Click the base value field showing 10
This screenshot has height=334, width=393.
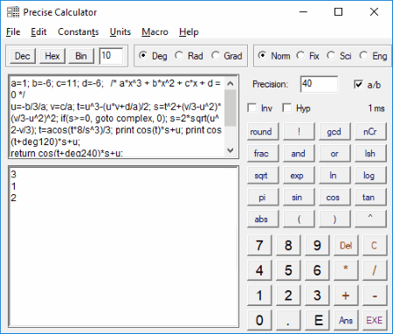111,56
